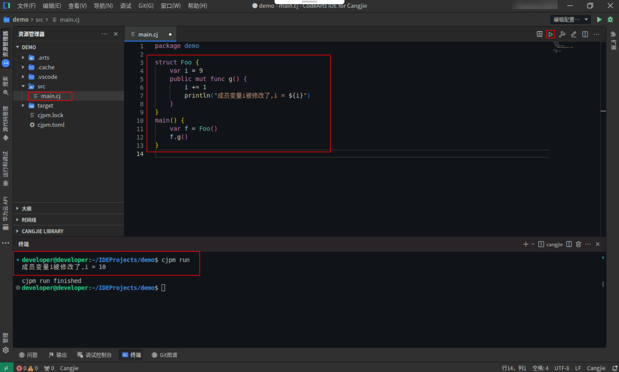
Task: Collapse the src folder
Action: (x=23, y=86)
